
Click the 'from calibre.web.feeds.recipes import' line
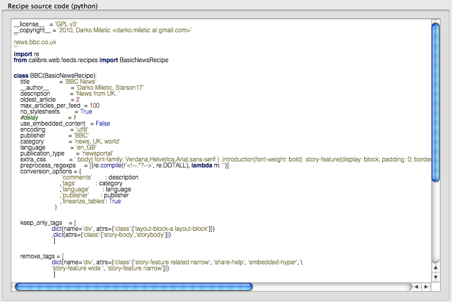[x=91, y=60]
